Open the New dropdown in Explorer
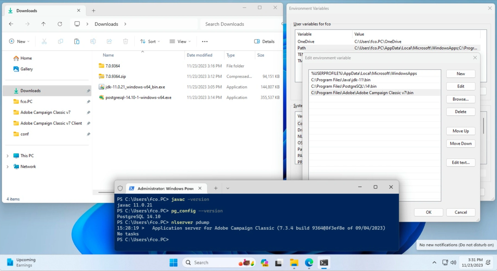This screenshot has width=497, height=271. pyautogui.click(x=19, y=42)
